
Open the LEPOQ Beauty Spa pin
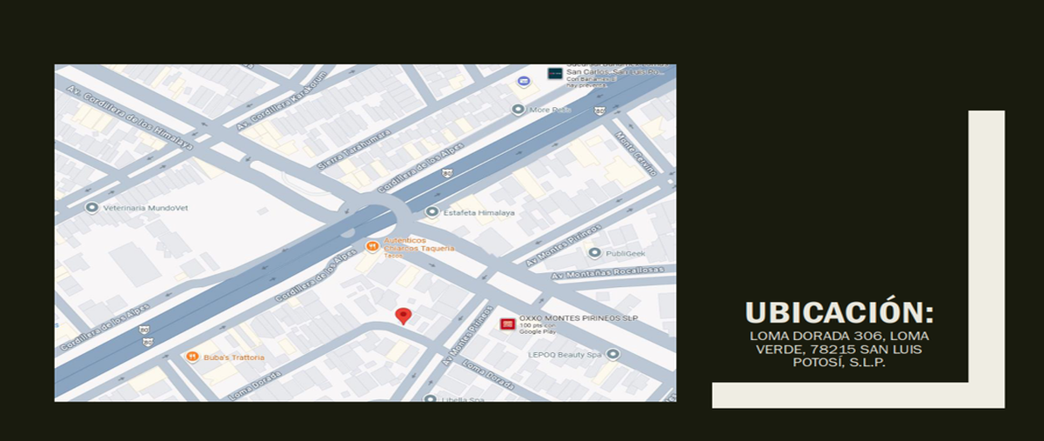[612, 354]
